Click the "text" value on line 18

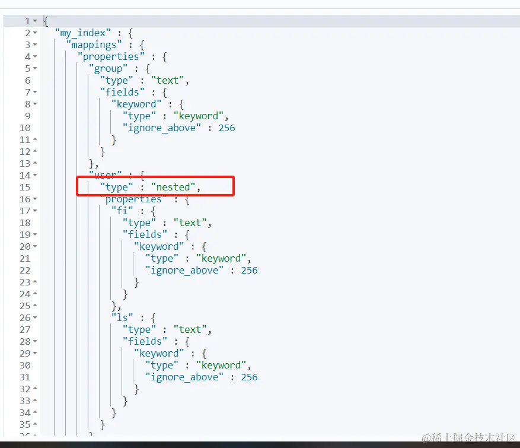click(190, 223)
